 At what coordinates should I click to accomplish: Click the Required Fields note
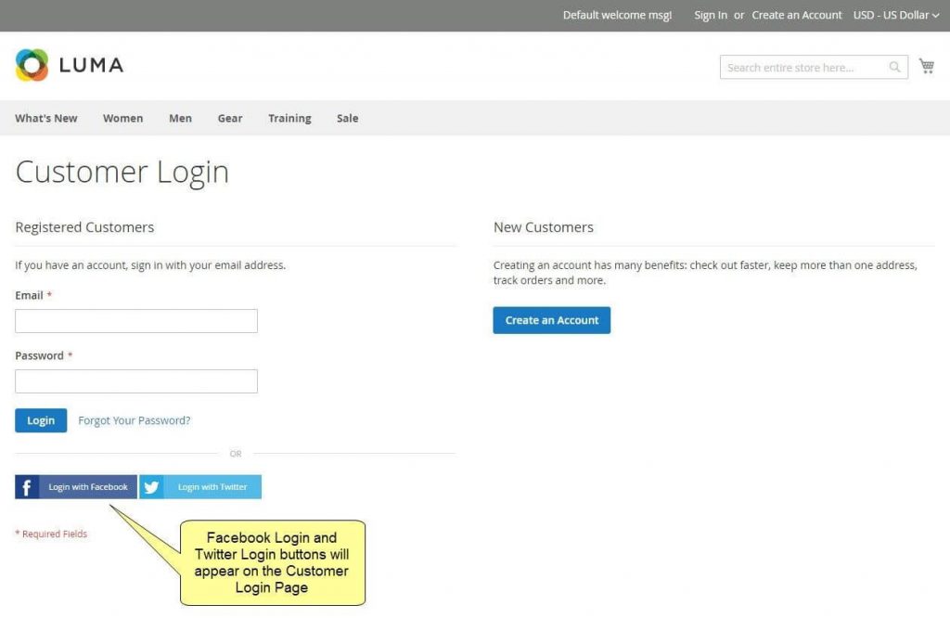(52, 534)
